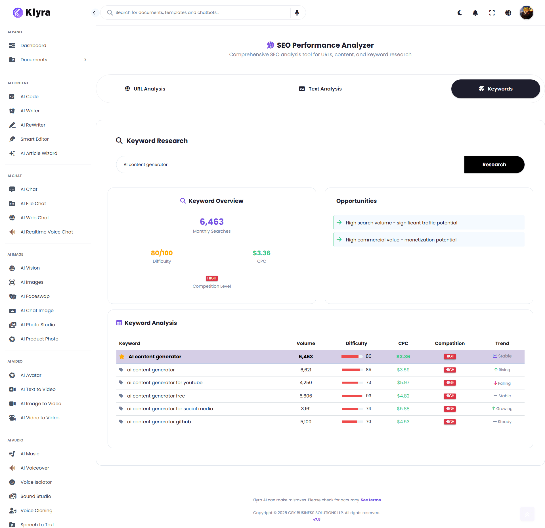This screenshot has height=528, width=545.
Task: Select the Voice Cloning tool
Action: 36,510
